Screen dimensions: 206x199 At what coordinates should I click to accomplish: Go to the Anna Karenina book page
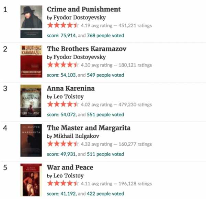point(71,88)
